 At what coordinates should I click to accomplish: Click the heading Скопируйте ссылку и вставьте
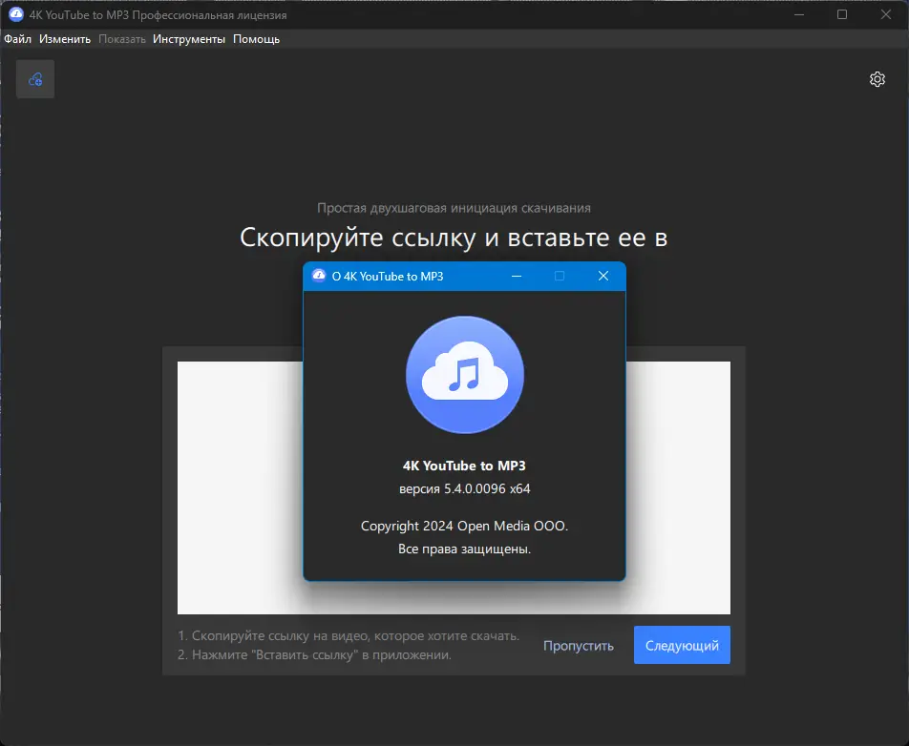pos(454,238)
